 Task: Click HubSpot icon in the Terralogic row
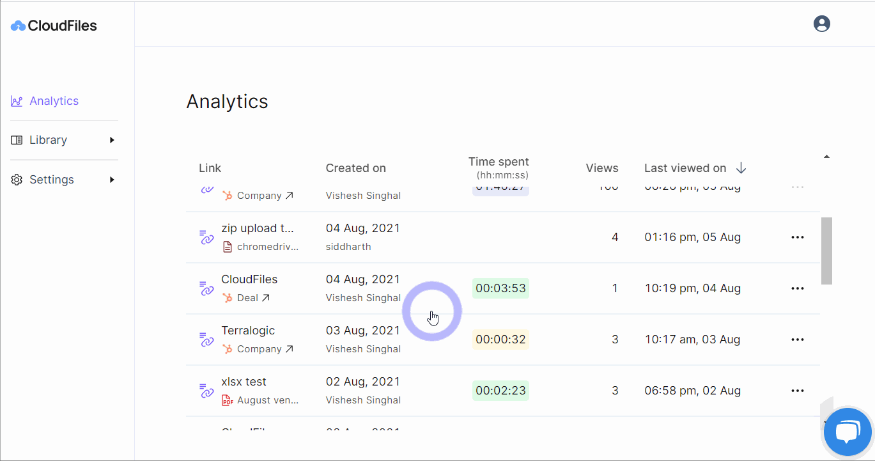[227, 349]
